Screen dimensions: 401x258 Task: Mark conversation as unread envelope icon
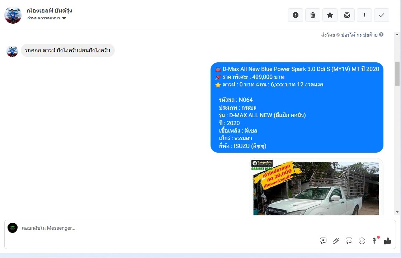(x=347, y=15)
